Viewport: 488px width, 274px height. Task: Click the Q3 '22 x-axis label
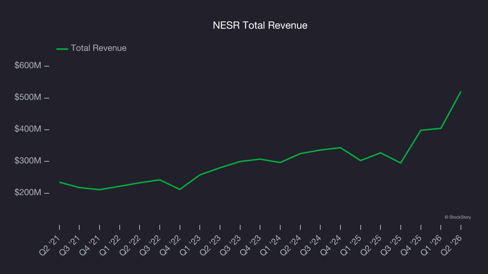point(151,245)
